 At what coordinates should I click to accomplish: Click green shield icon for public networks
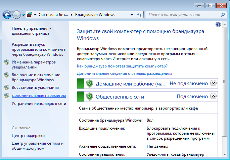pos(89,97)
